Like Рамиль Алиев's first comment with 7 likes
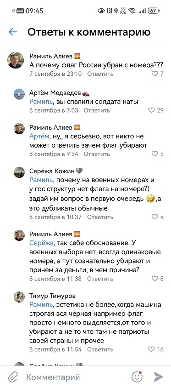 point(154,74)
